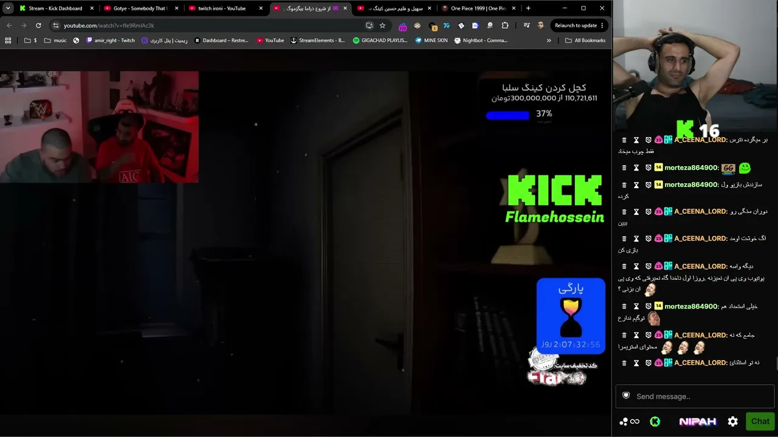
Task: Open the "ریمیت | پنل کاربری" bookmark
Action: tap(165, 41)
